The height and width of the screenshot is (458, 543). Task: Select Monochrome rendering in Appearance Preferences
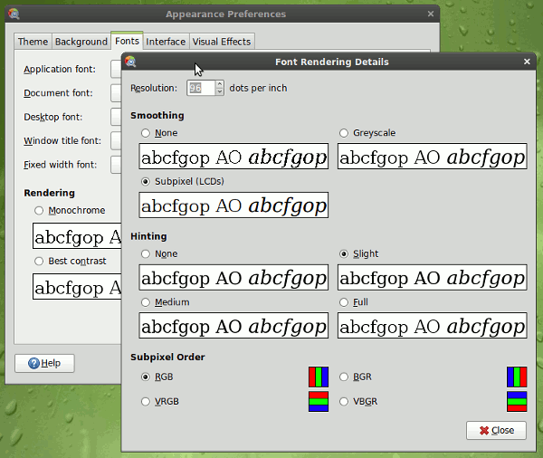[39, 211]
